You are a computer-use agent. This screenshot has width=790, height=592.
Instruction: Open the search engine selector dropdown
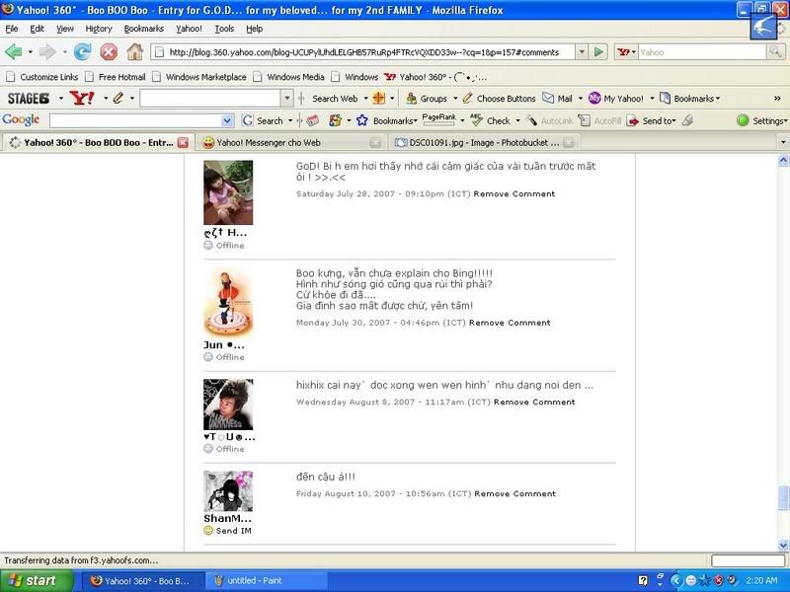(x=627, y=52)
